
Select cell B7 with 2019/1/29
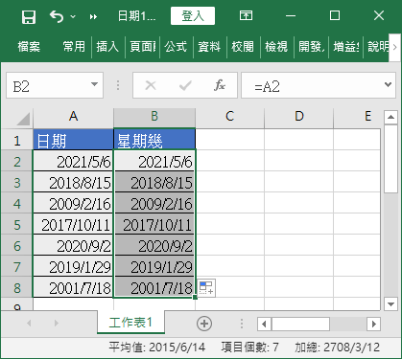tap(154, 266)
